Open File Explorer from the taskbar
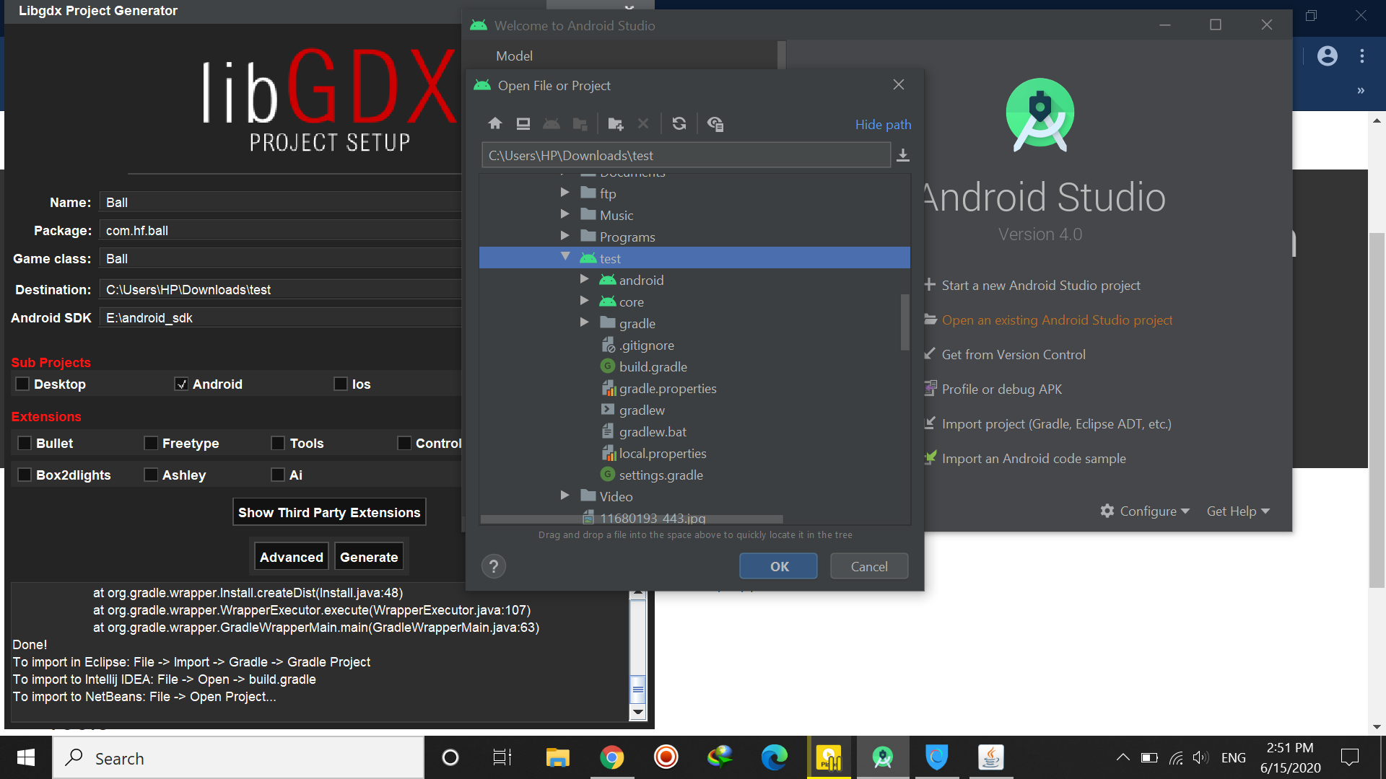 click(x=557, y=757)
